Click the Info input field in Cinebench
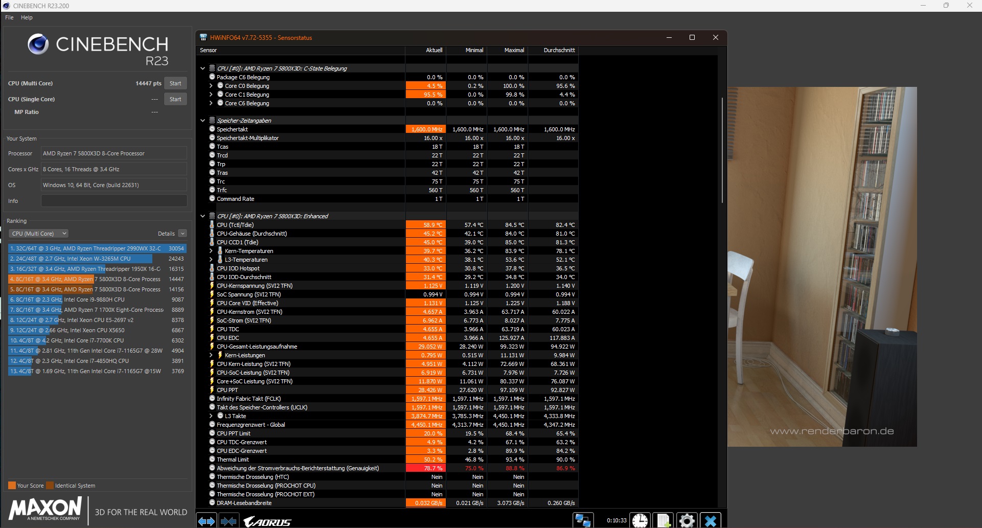The image size is (982, 528). click(x=114, y=201)
